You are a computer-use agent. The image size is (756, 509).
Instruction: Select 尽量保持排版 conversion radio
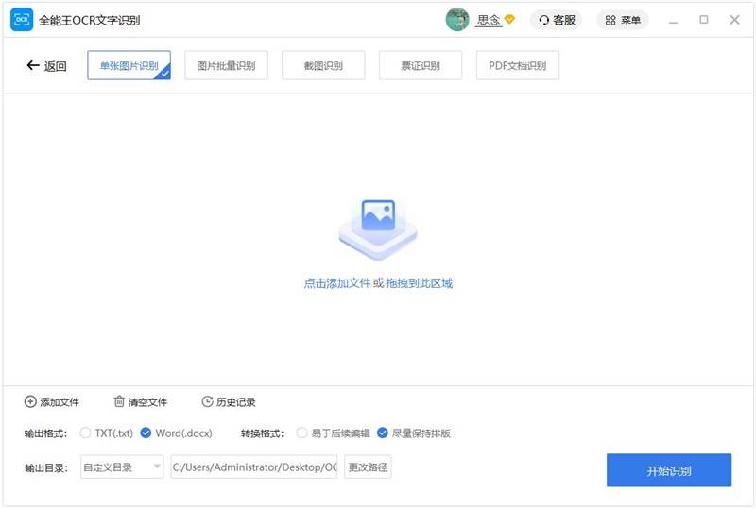(383, 433)
